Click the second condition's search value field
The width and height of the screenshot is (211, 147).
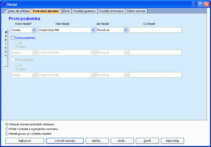tap(155, 52)
